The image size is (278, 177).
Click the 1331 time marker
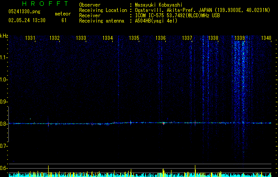pos(30,38)
